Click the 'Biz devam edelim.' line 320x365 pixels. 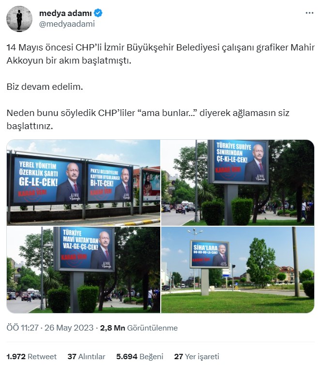coord(45,87)
